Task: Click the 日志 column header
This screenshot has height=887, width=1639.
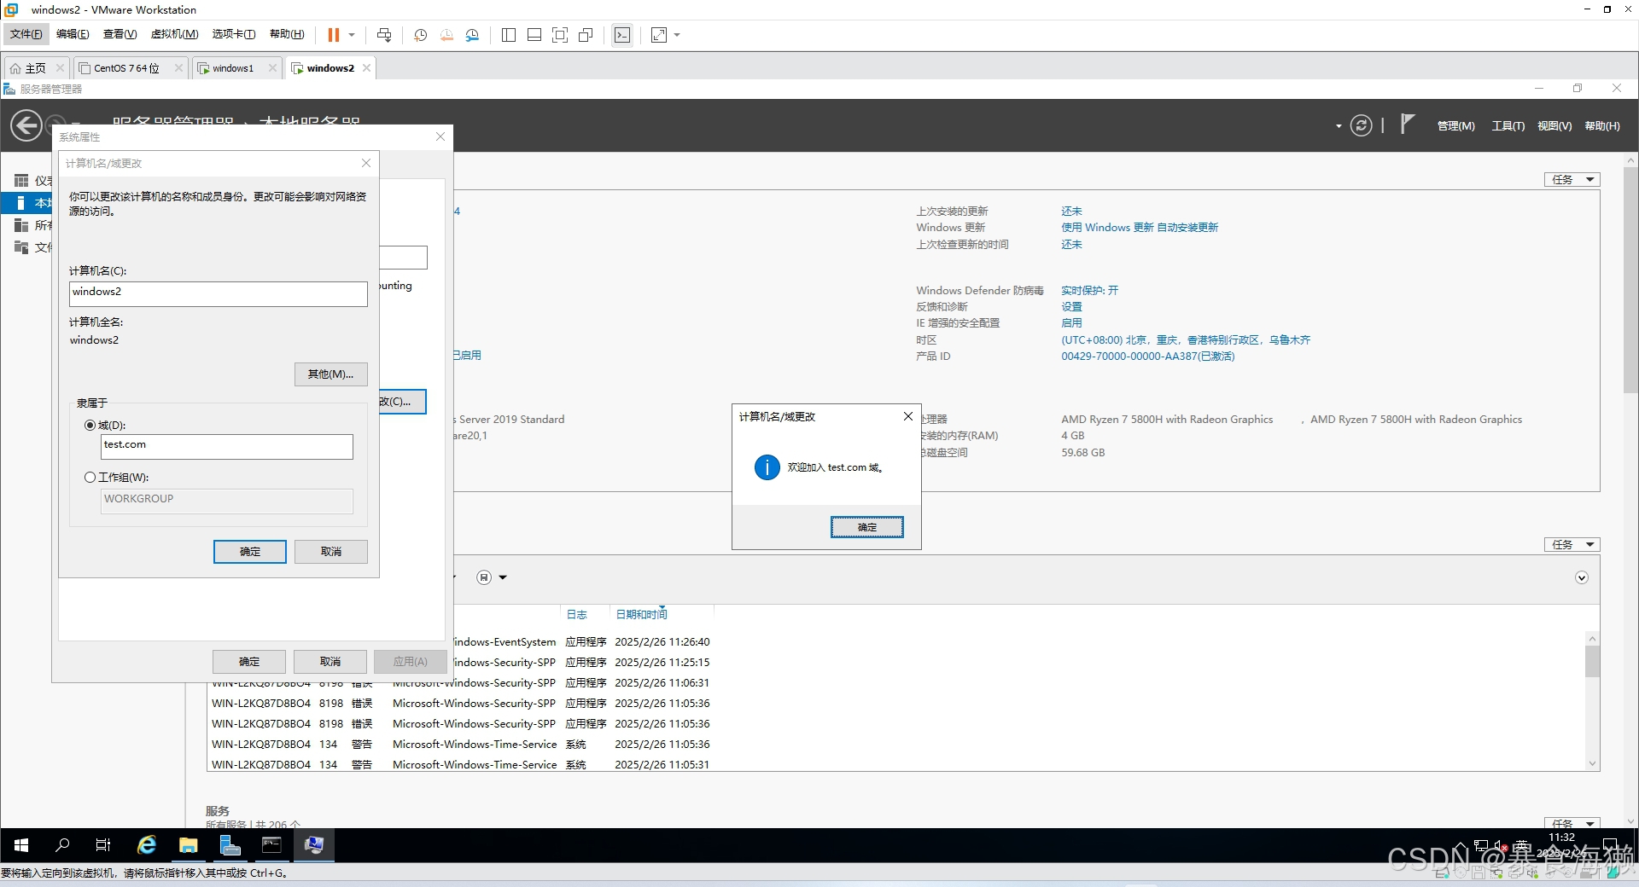Action: [x=577, y=615]
